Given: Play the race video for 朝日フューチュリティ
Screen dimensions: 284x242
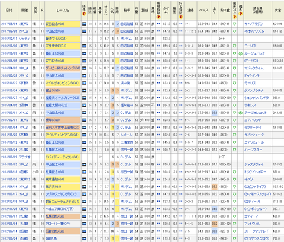Looking at the screenshot, I should [84, 202].
